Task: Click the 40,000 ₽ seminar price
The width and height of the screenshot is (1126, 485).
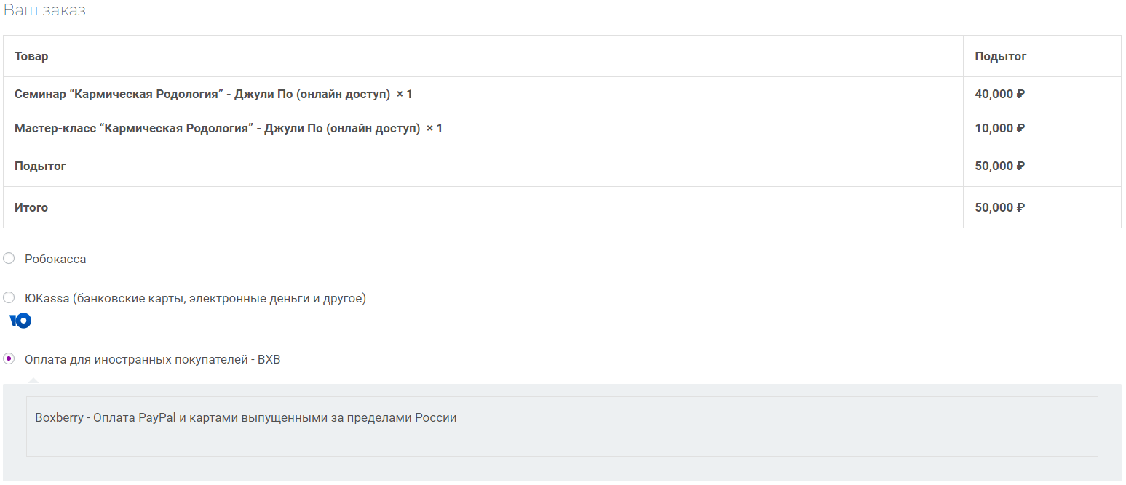Action: tap(1000, 94)
